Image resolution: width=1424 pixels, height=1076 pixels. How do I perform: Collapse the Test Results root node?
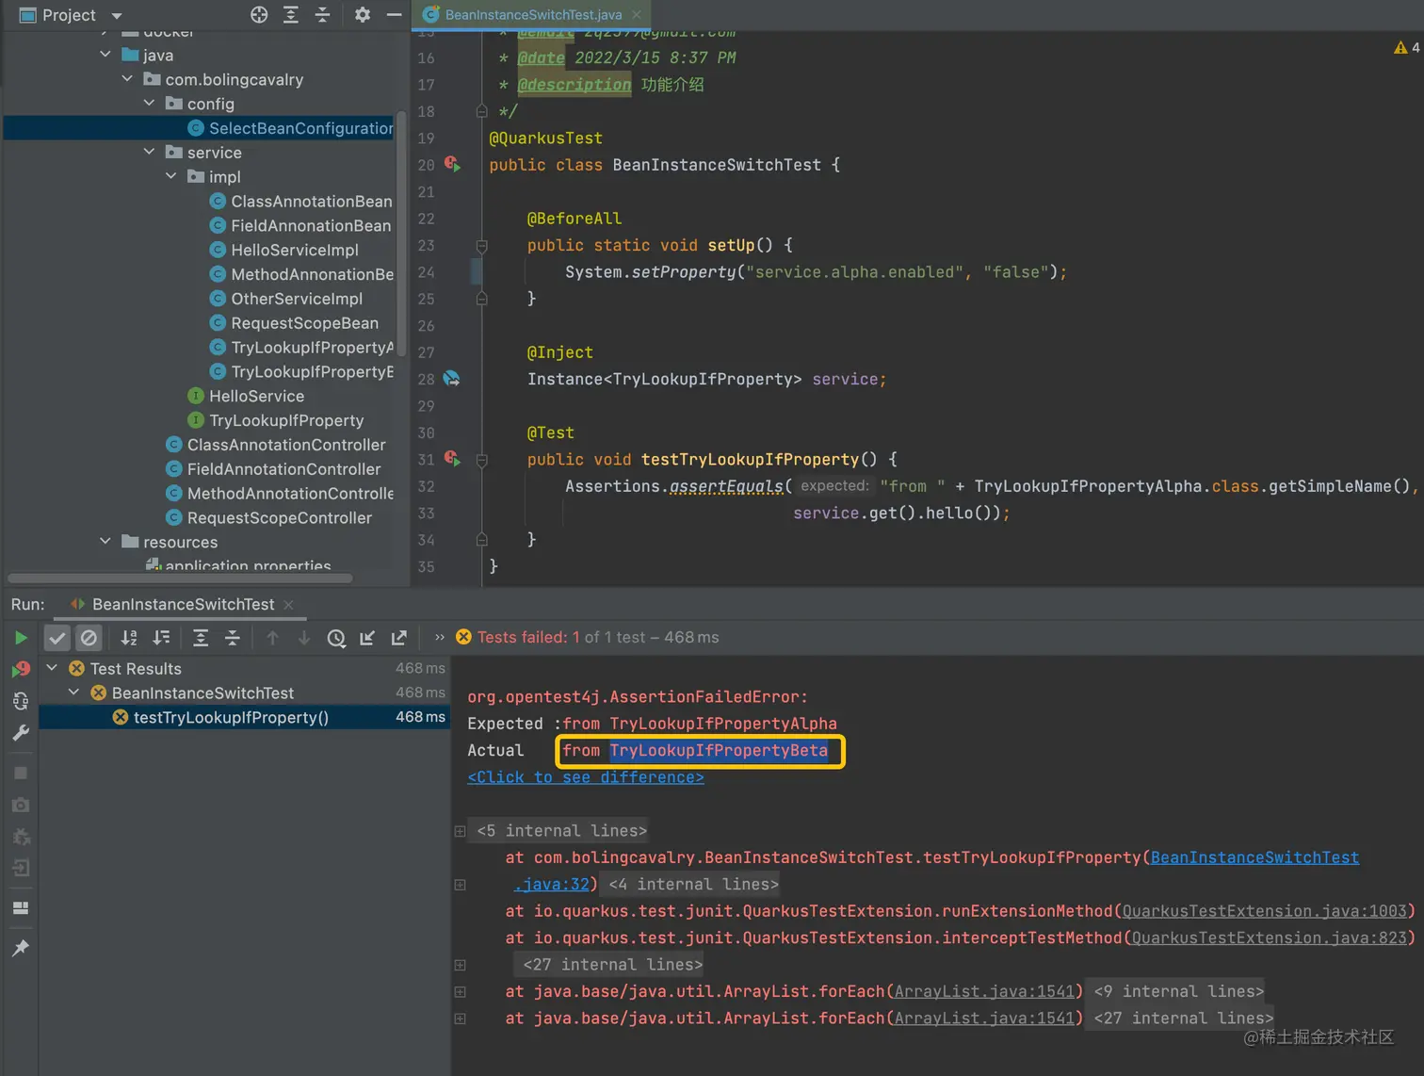click(53, 668)
